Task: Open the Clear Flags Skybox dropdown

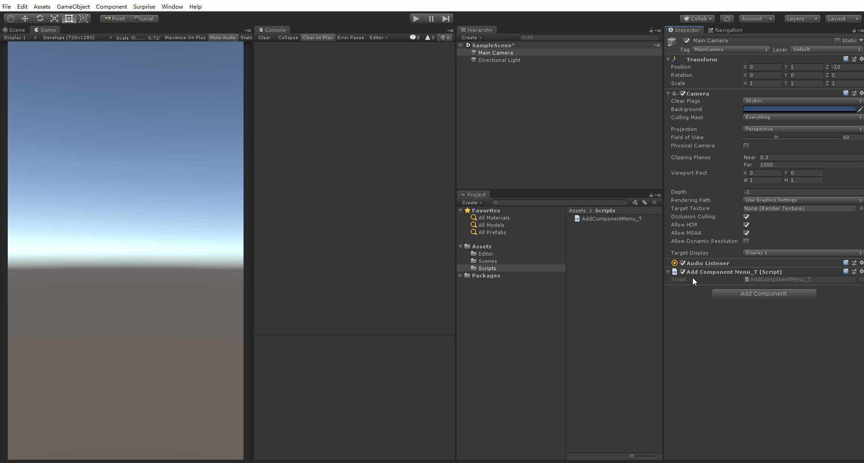Action: click(803, 101)
